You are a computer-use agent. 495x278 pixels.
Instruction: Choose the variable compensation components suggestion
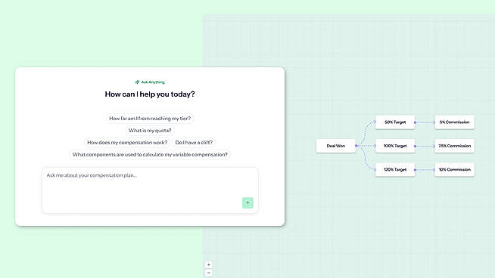[150, 154]
